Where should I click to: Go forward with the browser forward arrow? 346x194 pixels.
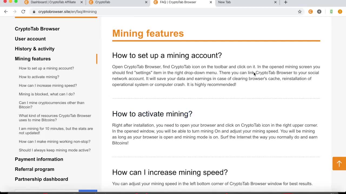(15, 12)
